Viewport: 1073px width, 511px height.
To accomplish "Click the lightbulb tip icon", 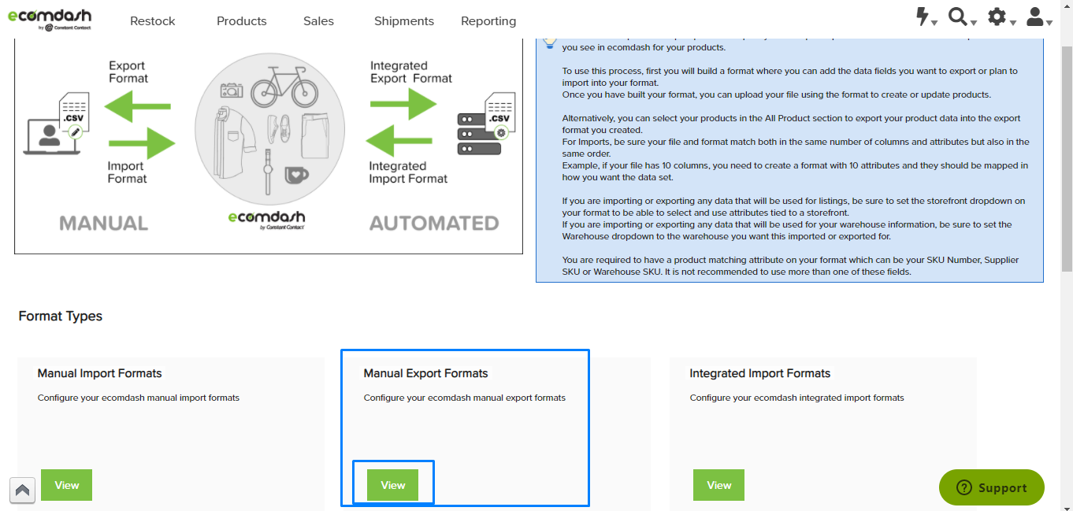I will (x=550, y=43).
